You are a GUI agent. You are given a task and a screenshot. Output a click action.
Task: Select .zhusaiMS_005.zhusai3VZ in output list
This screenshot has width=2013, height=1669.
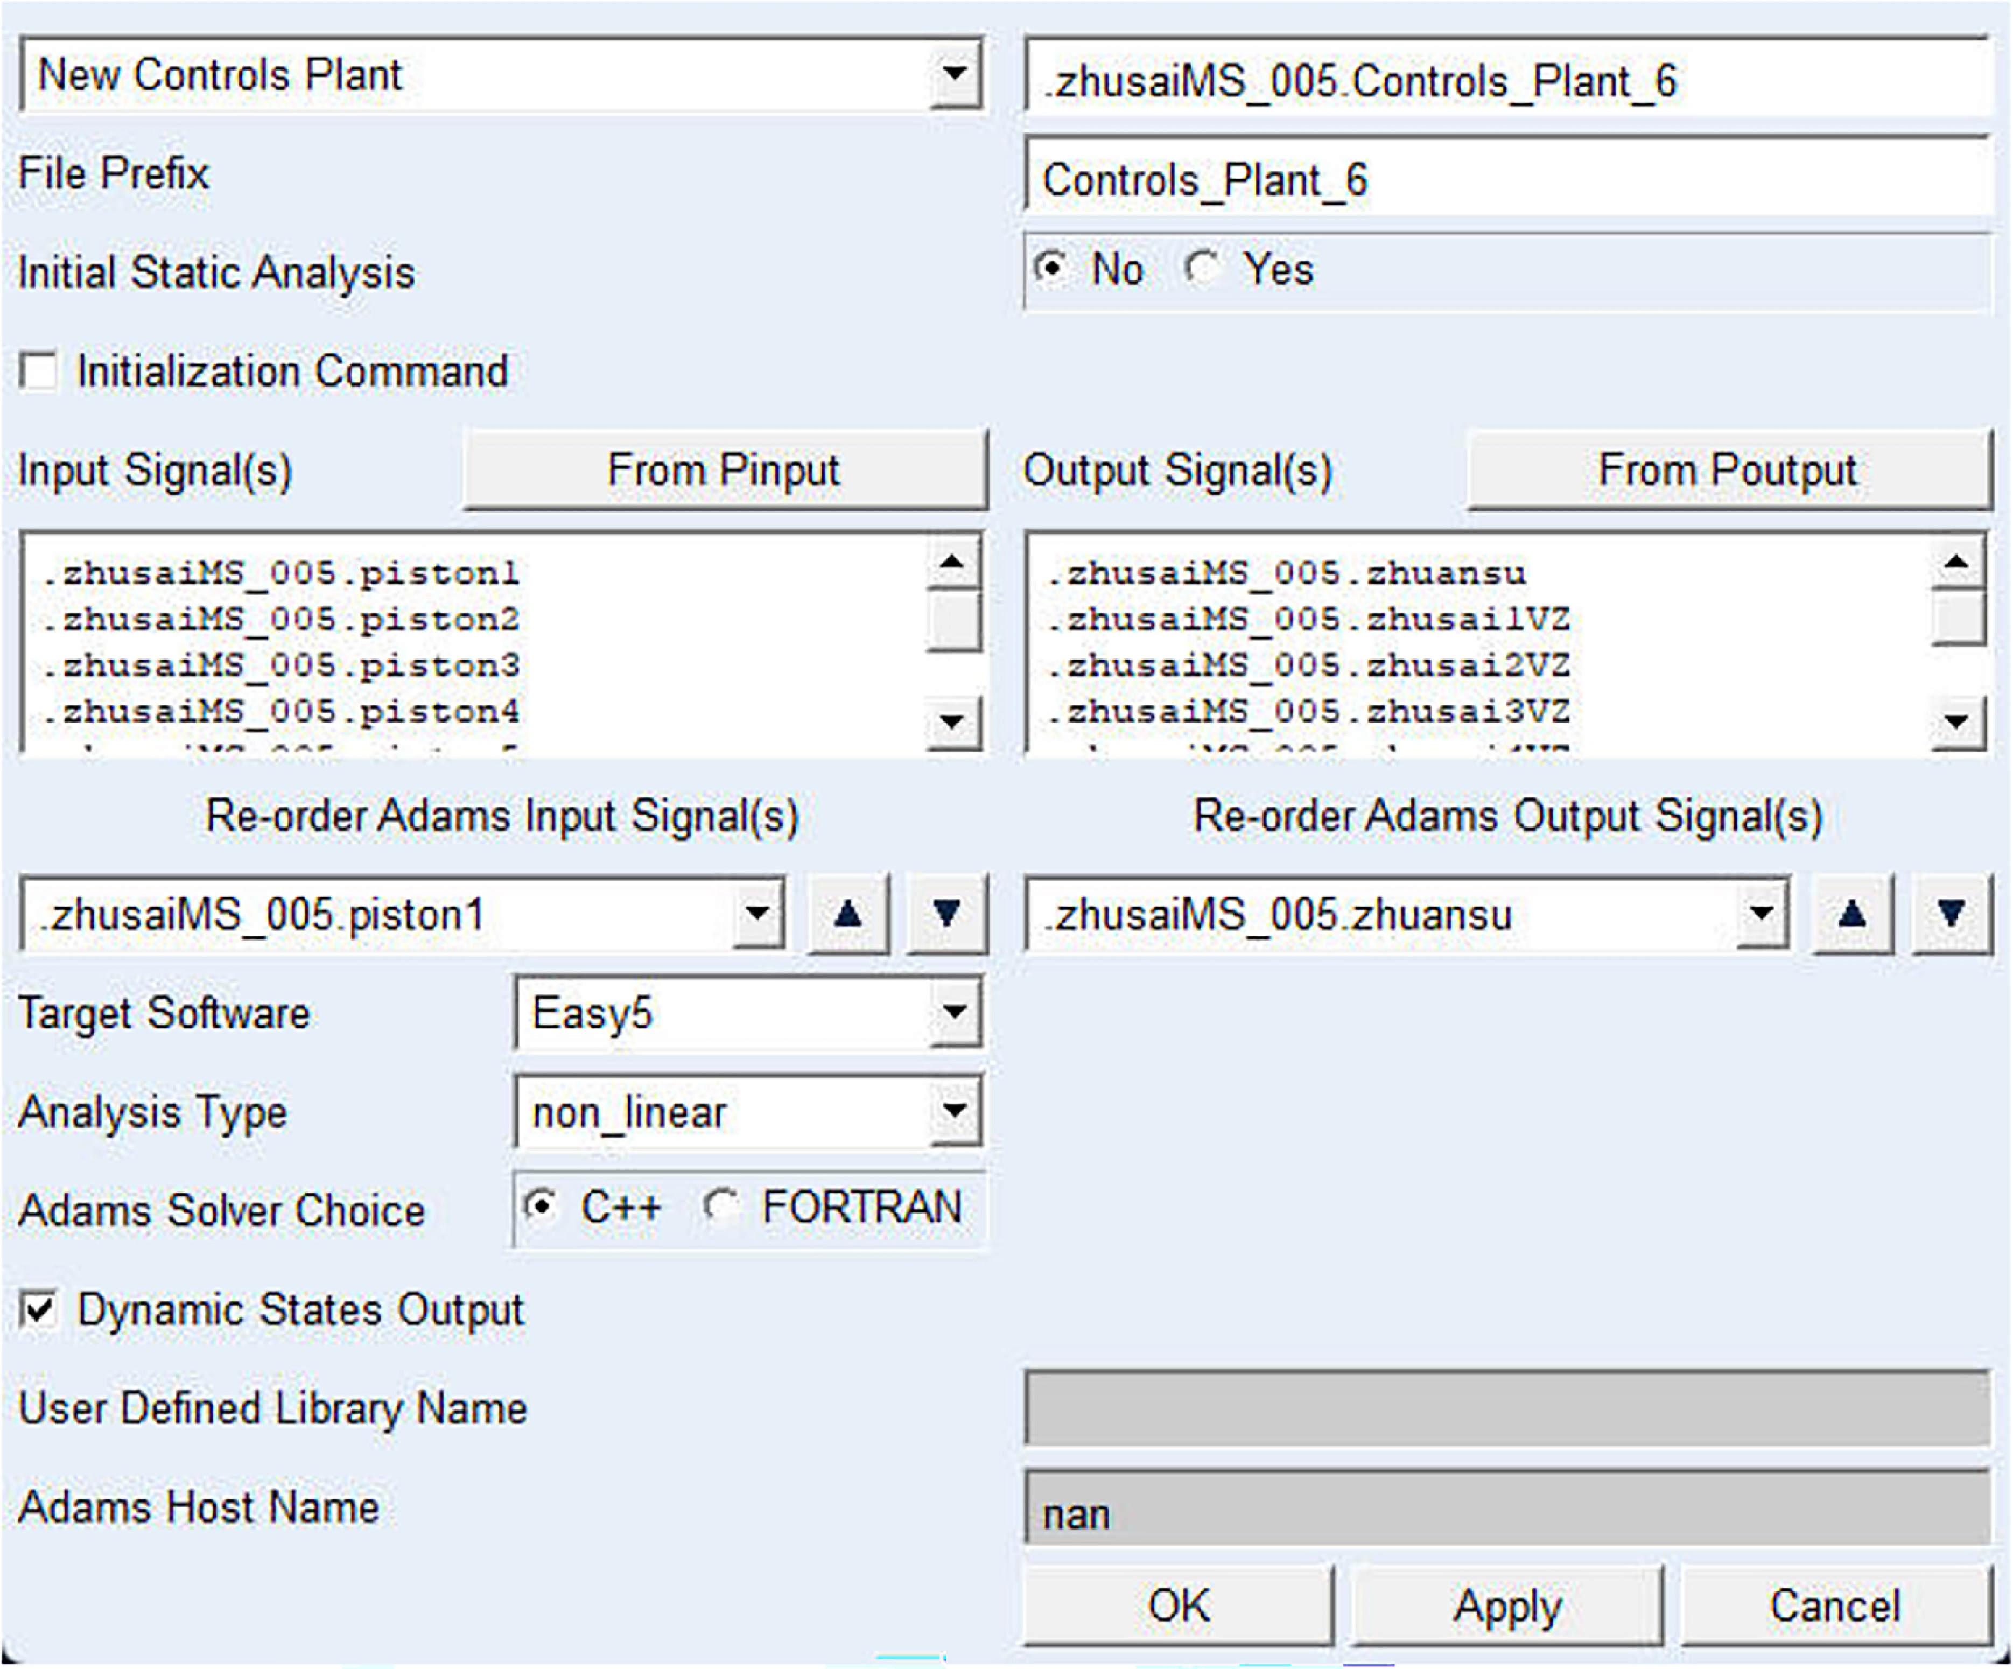1308,711
